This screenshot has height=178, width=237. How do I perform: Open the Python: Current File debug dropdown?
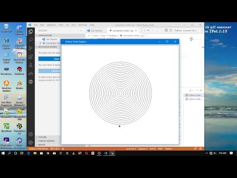(x=187, y=31)
